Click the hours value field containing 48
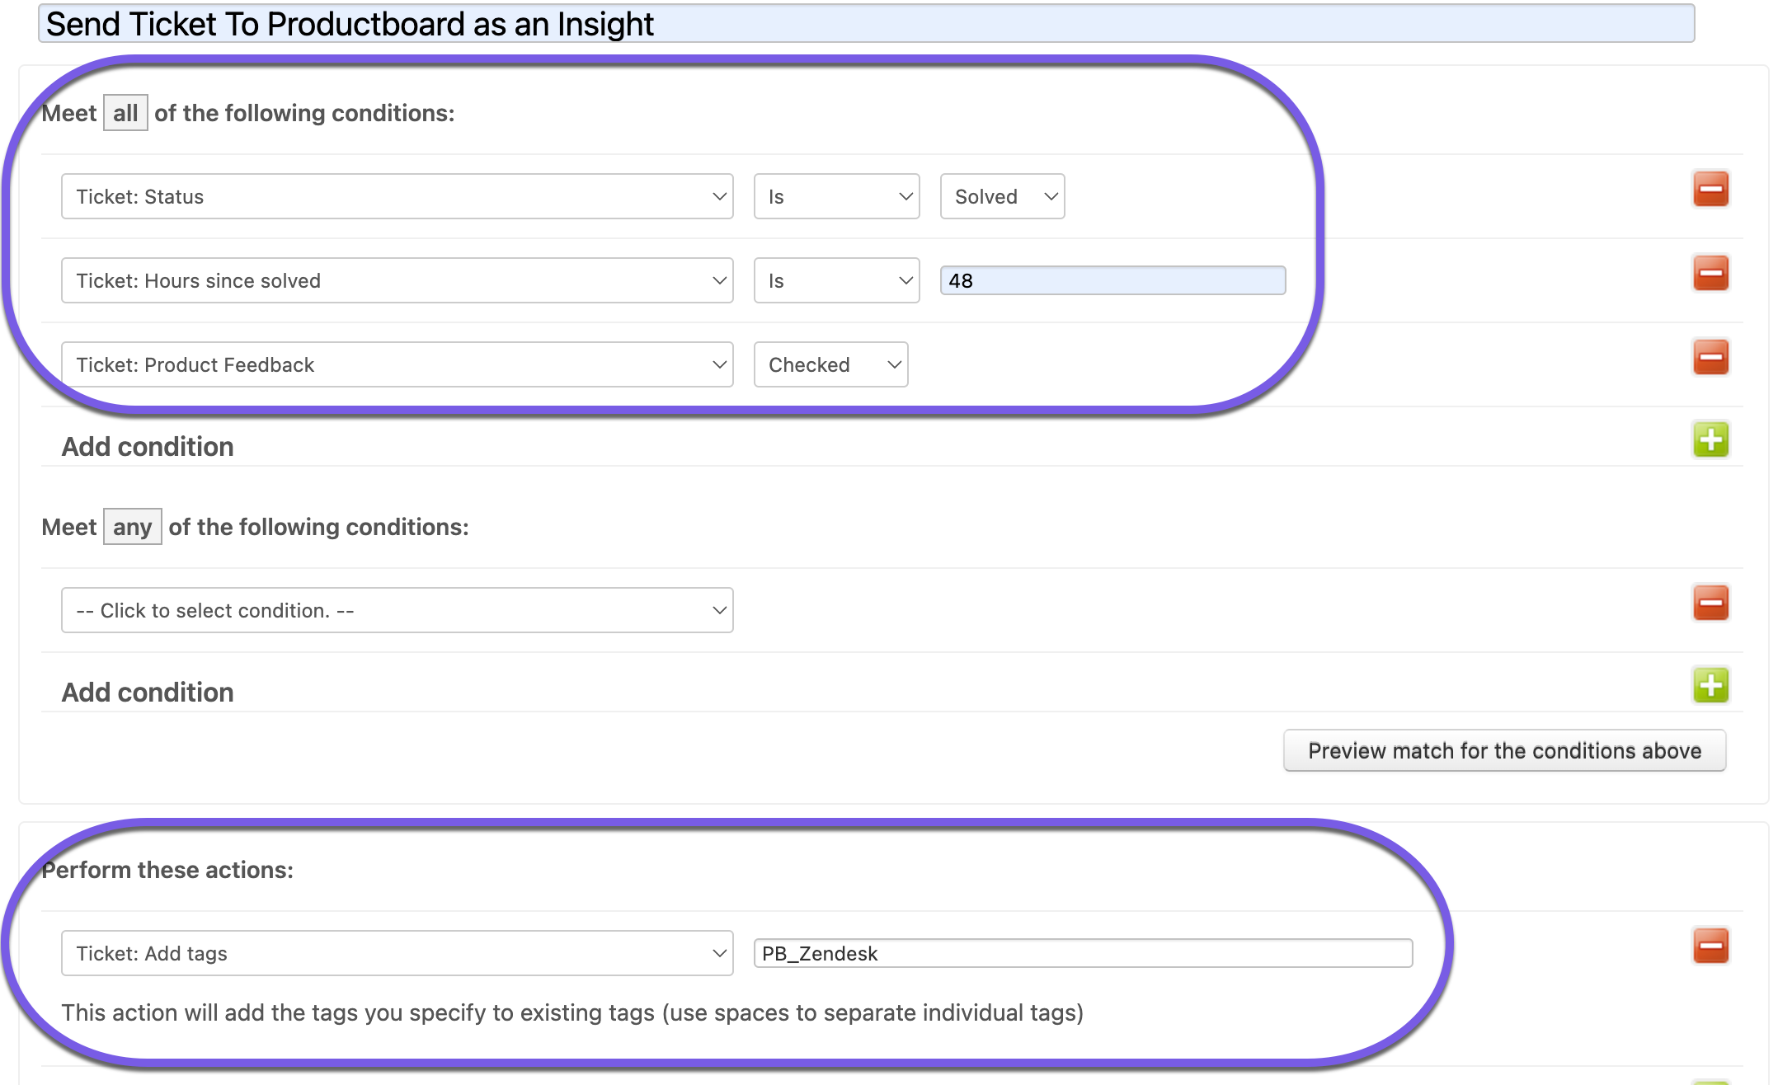 (x=1112, y=280)
